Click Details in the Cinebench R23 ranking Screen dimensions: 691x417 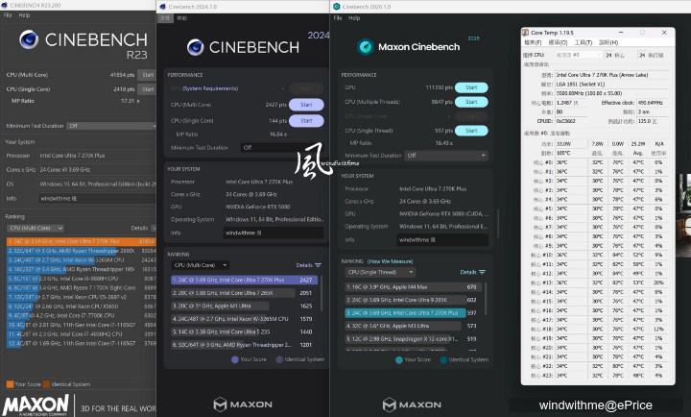(x=139, y=228)
